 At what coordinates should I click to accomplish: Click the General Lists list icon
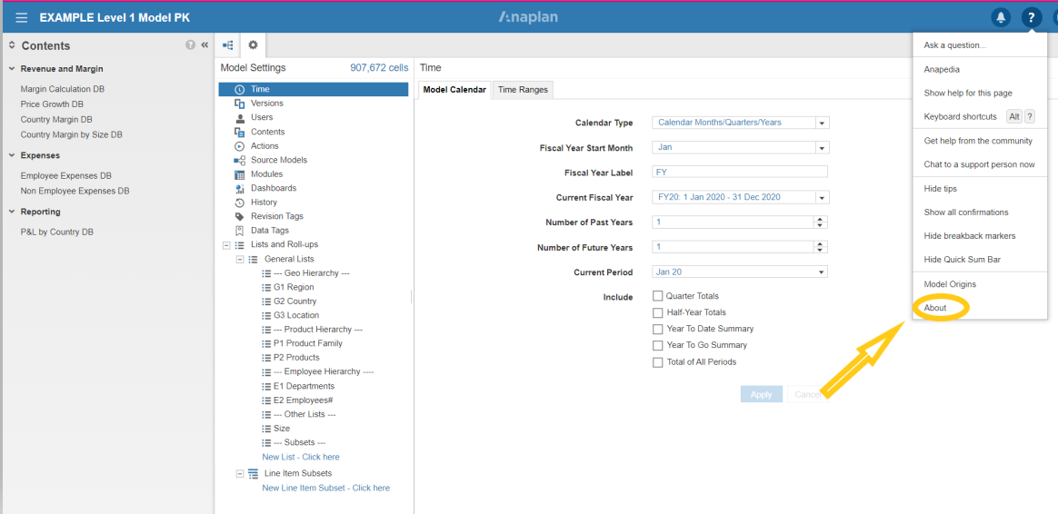(253, 259)
